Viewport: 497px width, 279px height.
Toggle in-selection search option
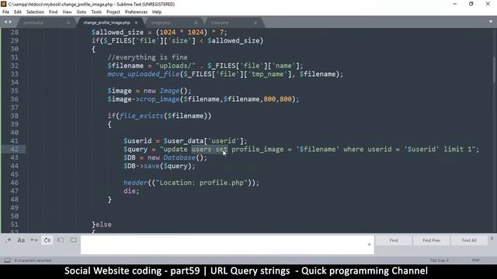click(x=61, y=240)
